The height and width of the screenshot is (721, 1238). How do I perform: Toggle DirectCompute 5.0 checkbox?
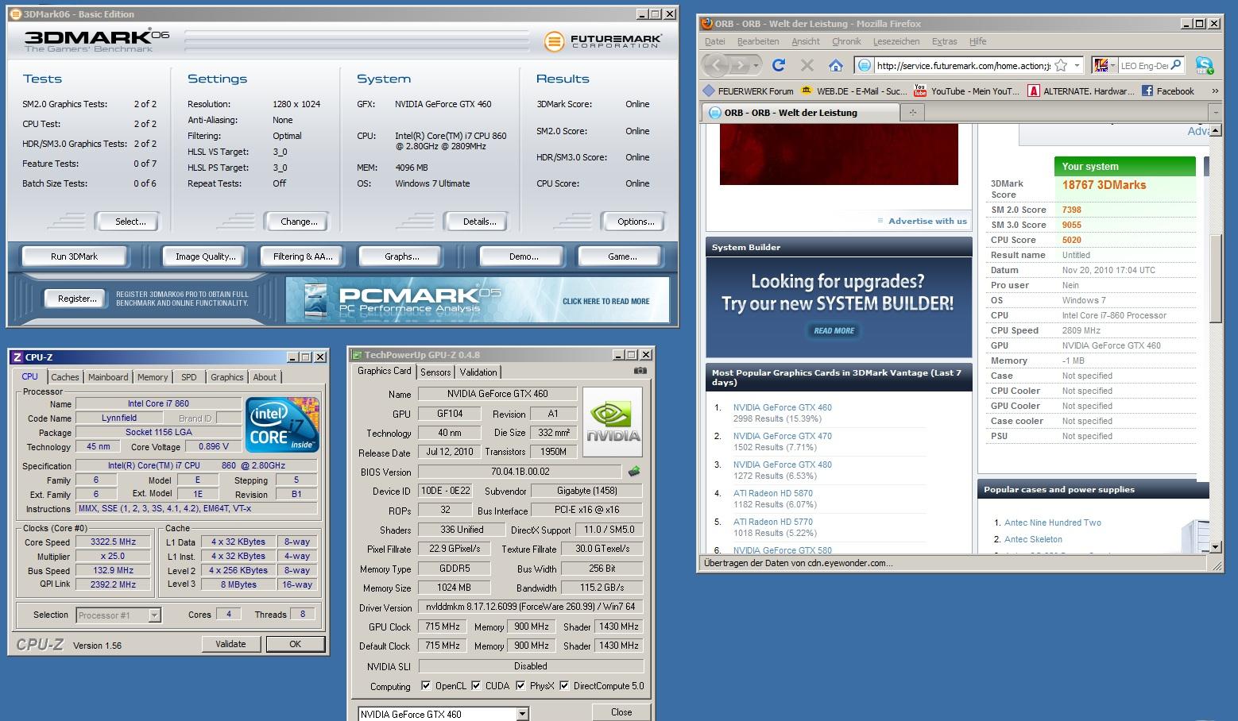coord(564,686)
